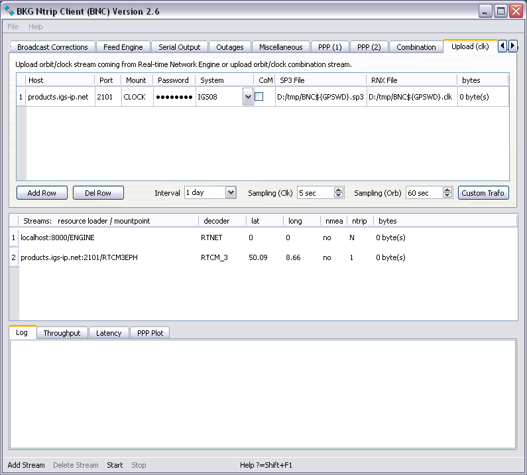The width and height of the screenshot is (527, 475).
Task: Click Add Stream in bottom bar
Action: coord(27,465)
